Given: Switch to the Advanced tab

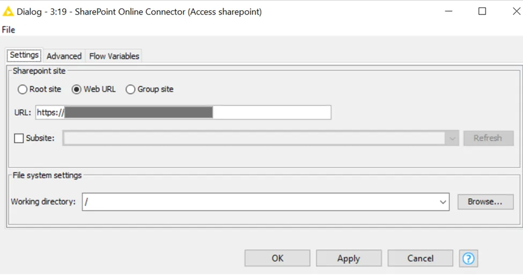Looking at the screenshot, I should pos(64,56).
